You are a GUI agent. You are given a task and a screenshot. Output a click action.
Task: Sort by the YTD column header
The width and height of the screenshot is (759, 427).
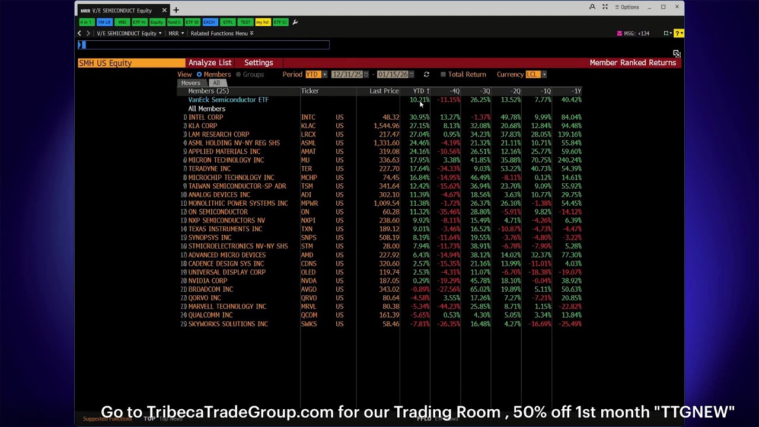[x=415, y=91]
